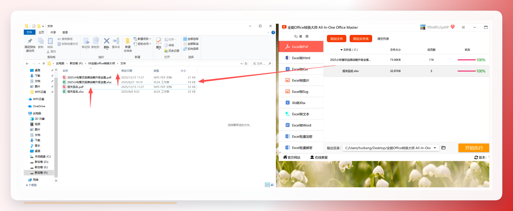Screen dimensions: 513x211
Task: Select Excel批量解密 batch decryption
Action: click(x=301, y=148)
